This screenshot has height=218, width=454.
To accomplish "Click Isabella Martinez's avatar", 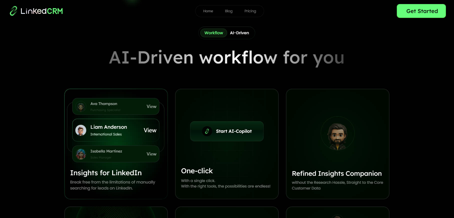I will 81,154.
